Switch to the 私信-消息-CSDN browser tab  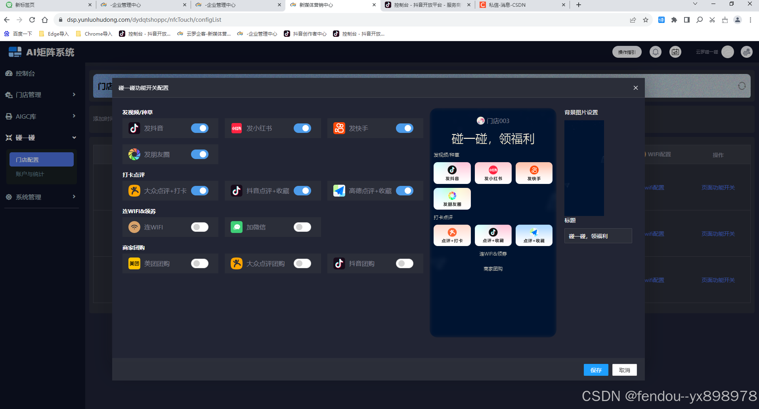[522, 5]
